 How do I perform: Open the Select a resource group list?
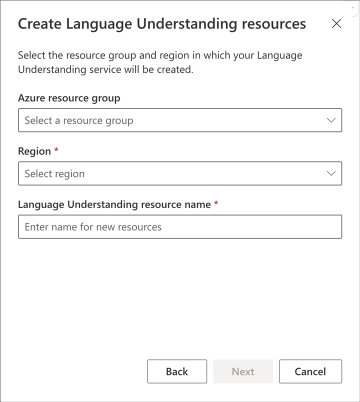[x=180, y=120]
